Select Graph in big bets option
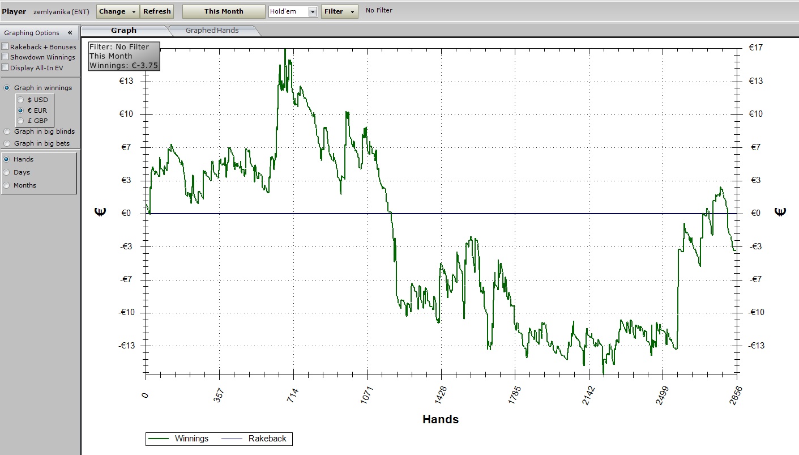This screenshot has height=455, width=799. pyautogui.click(x=7, y=143)
